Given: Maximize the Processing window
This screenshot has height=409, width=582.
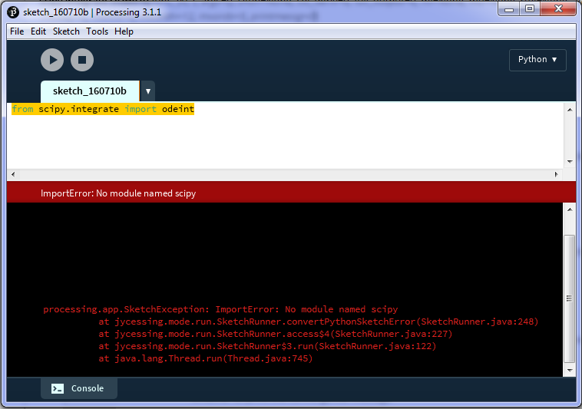Looking at the screenshot, I should tap(530, 9).
